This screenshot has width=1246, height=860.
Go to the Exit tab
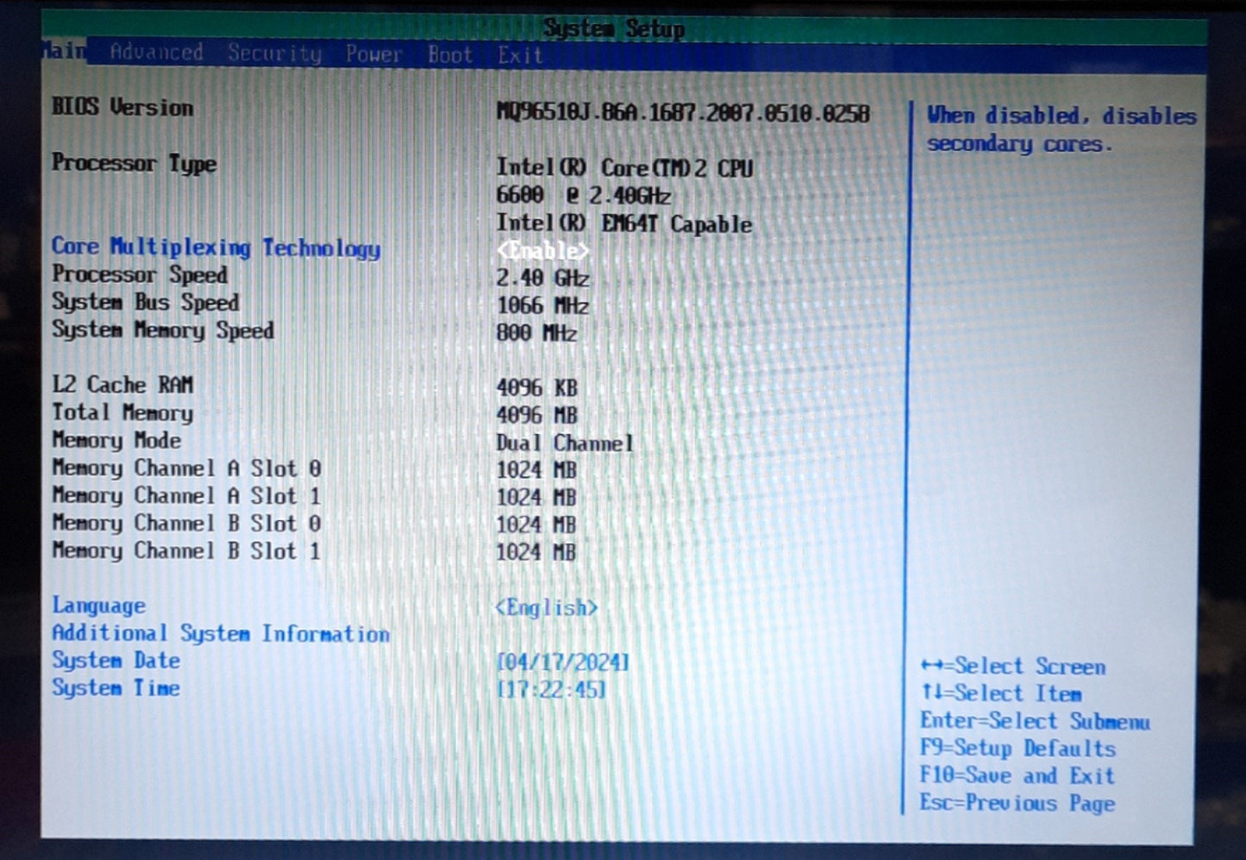[x=520, y=55]
